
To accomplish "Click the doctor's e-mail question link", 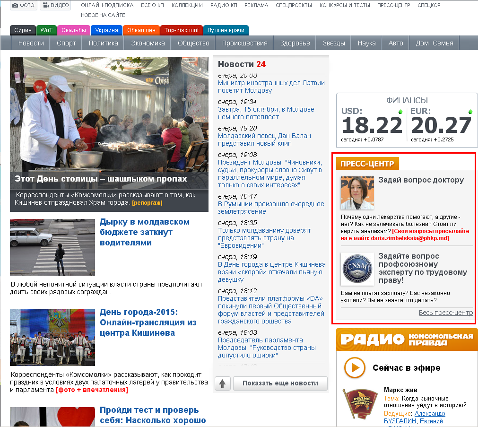I will tap(405, 235).
